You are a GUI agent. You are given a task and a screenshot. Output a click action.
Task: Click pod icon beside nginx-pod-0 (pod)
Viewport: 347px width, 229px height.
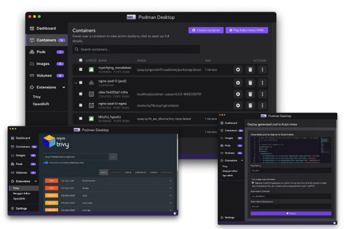coord(91,83)
